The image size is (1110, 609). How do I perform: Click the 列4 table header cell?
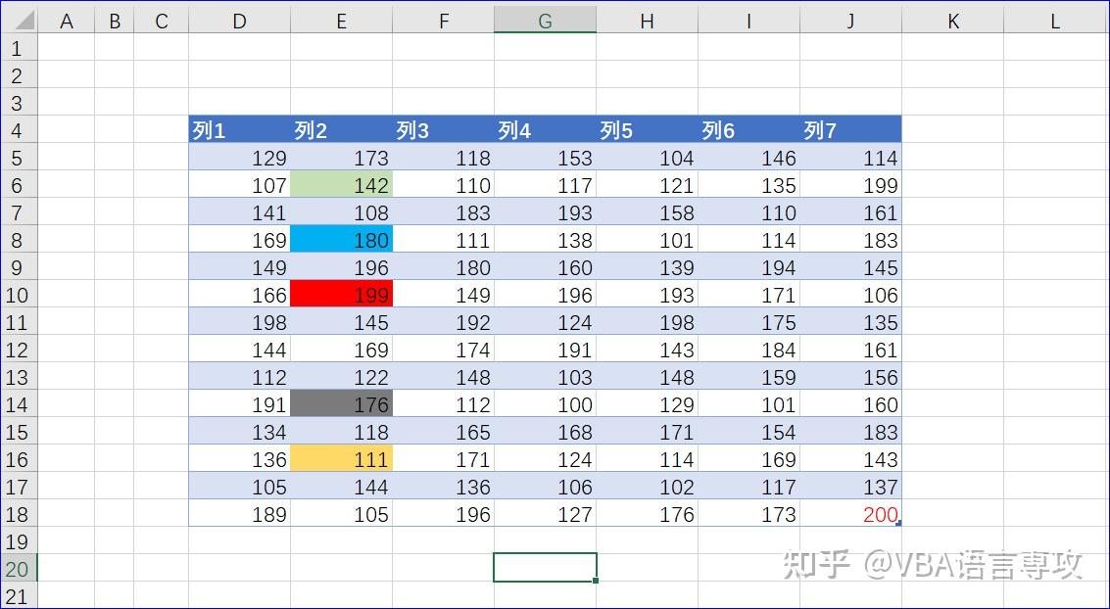coord(545,130)
